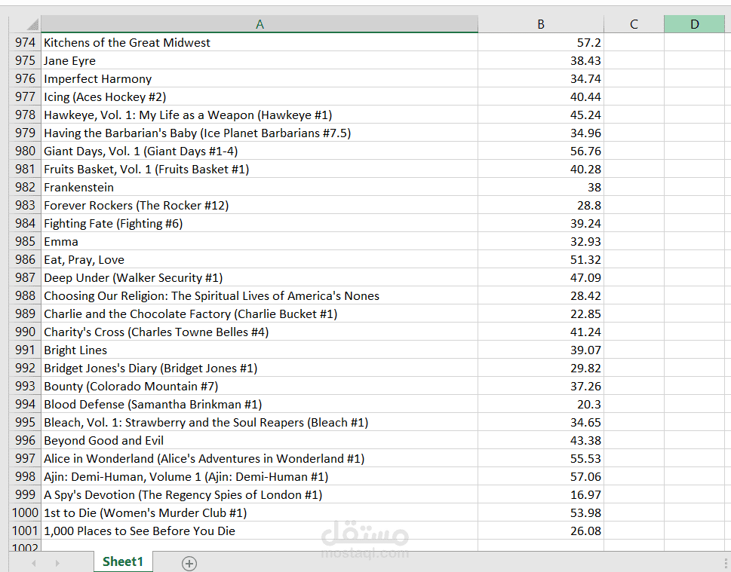Click price cell 20.3
Viewport: 731px width, 572px height.
pos(541,404)
